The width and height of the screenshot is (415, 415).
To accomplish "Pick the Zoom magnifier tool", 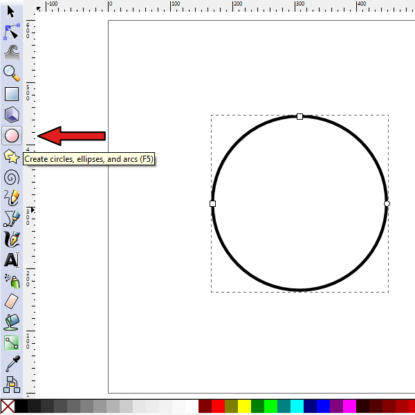I will point(12,73).
